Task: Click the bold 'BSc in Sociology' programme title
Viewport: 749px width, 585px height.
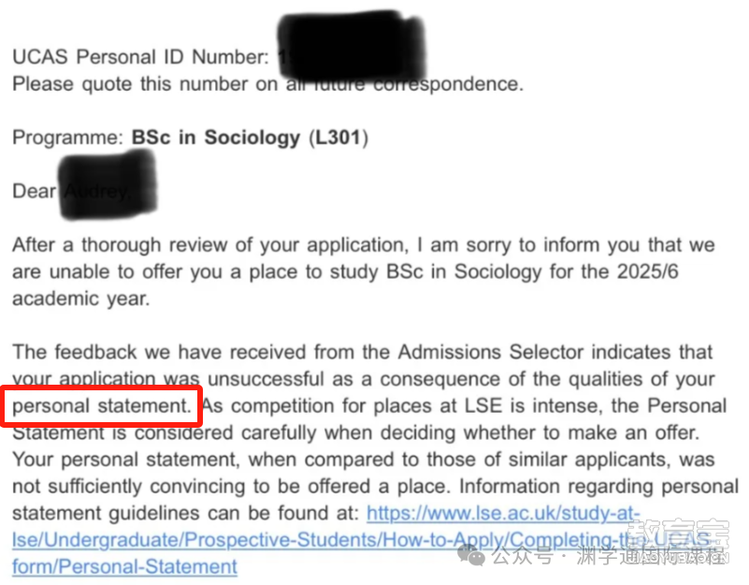Action: pyautogui.click(x=216, y=138)
